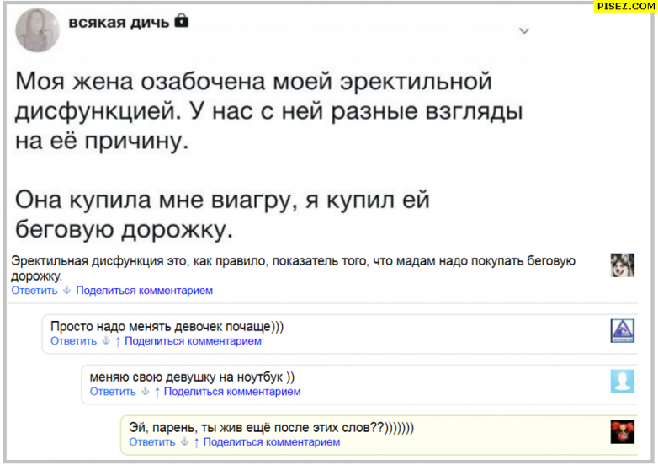
Task: Click the default light-blue user avatar
Action: (622, 381)
